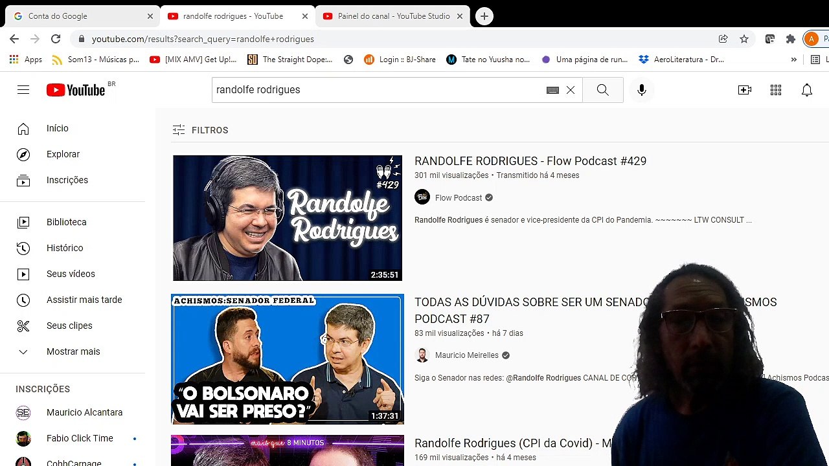
Task: Open Histórico in the sidebar
Action: pyautogui.click(x=73, y=248)
